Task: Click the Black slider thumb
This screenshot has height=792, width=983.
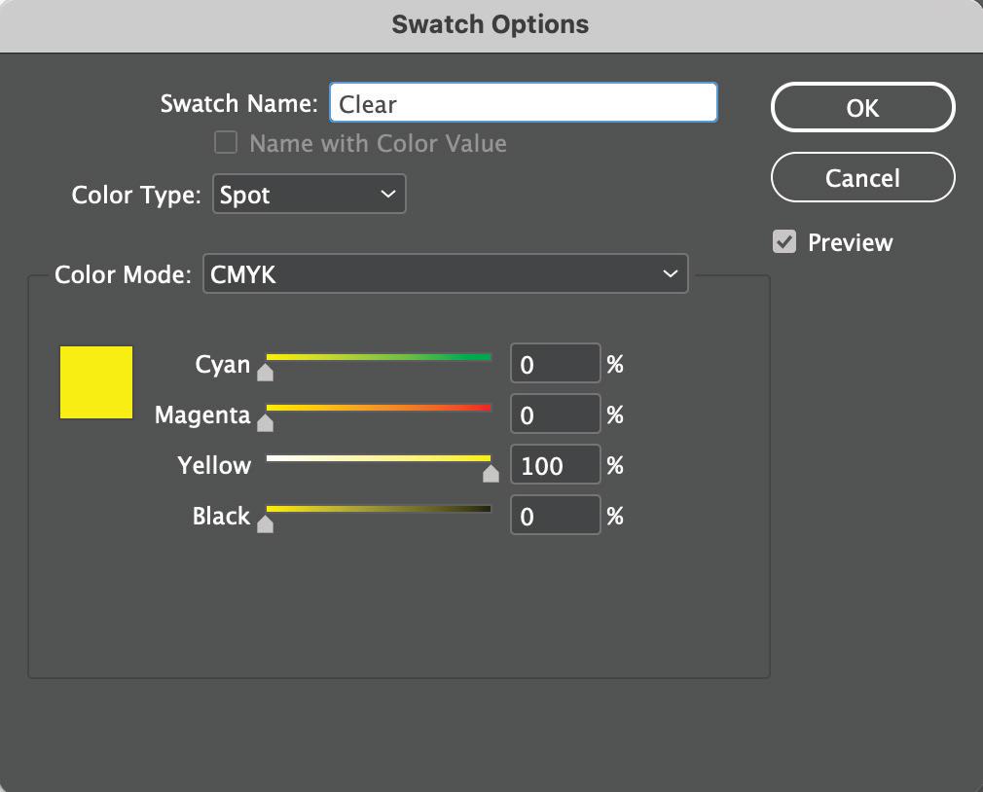Action: (265, 524)
